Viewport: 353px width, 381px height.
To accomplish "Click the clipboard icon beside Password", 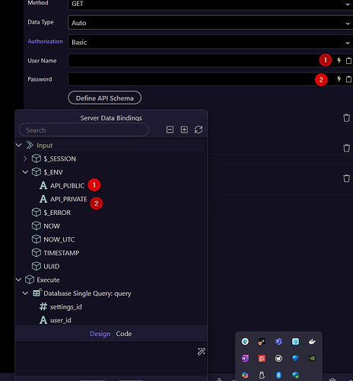I will point(349,79).
